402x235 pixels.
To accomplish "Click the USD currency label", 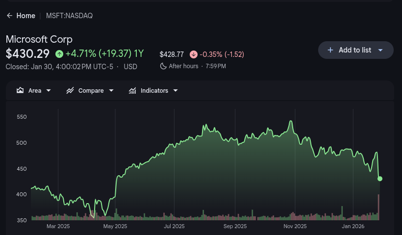I will 130,67.
